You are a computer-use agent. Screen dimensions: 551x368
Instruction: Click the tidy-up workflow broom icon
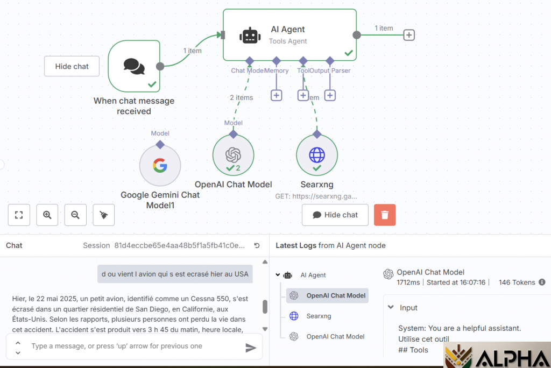tap(104, 215)
